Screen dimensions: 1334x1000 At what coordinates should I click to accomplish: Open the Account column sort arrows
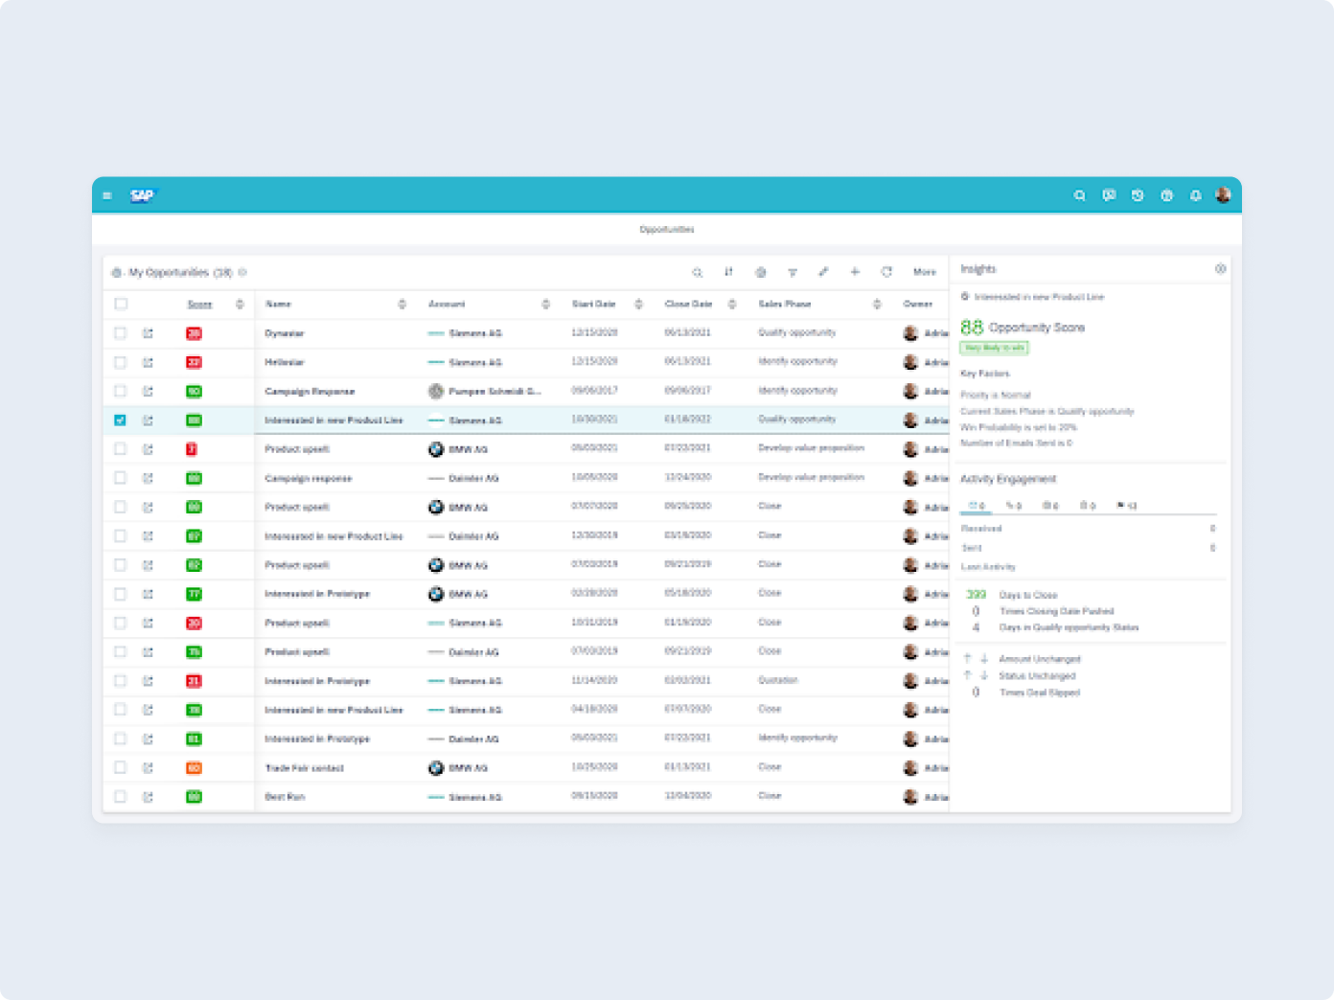pos(545,304)
